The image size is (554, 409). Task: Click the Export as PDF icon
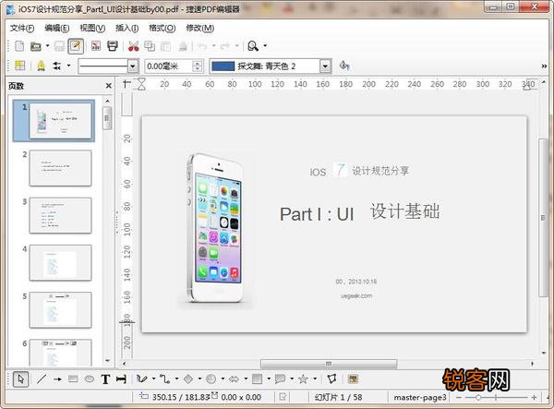96,46
